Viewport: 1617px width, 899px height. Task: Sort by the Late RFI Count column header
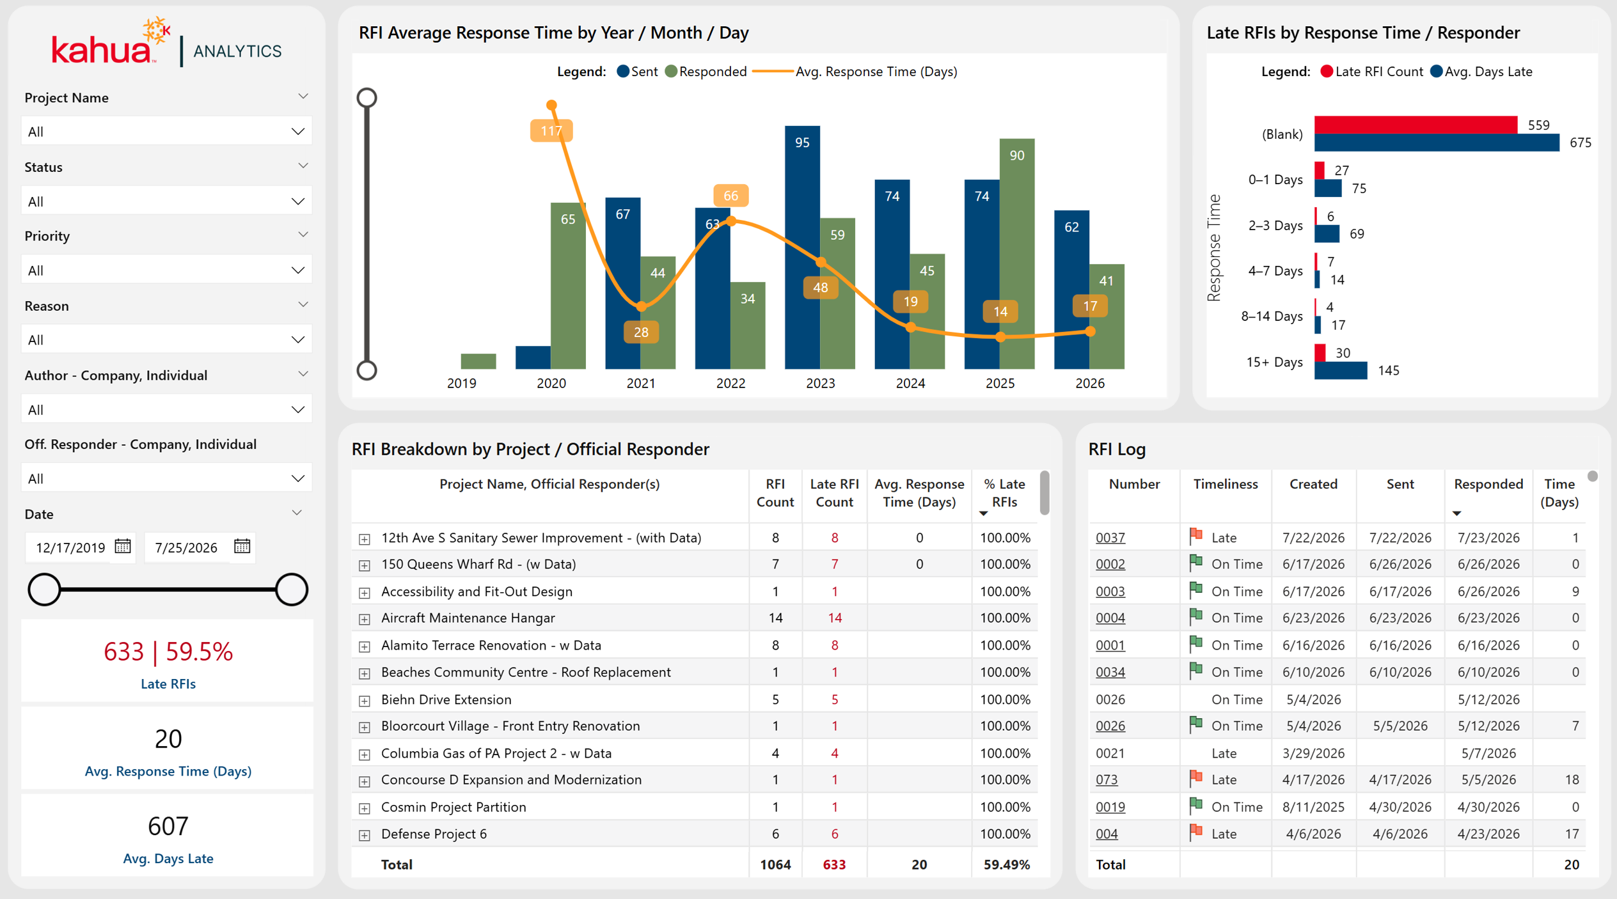[834, 493]
